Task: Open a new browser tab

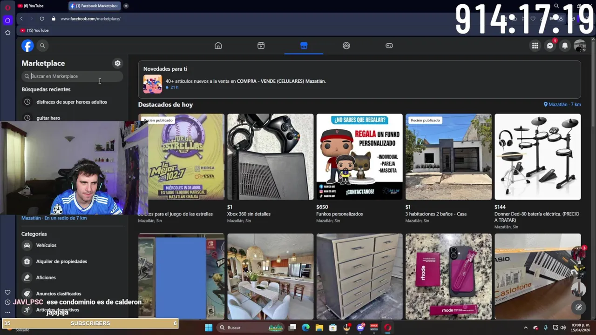Action: [126, 6]
